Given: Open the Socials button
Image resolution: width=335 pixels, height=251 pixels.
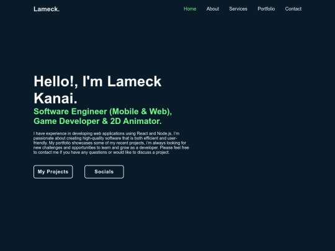Looking at the screenshot, I should coord(104,172).
